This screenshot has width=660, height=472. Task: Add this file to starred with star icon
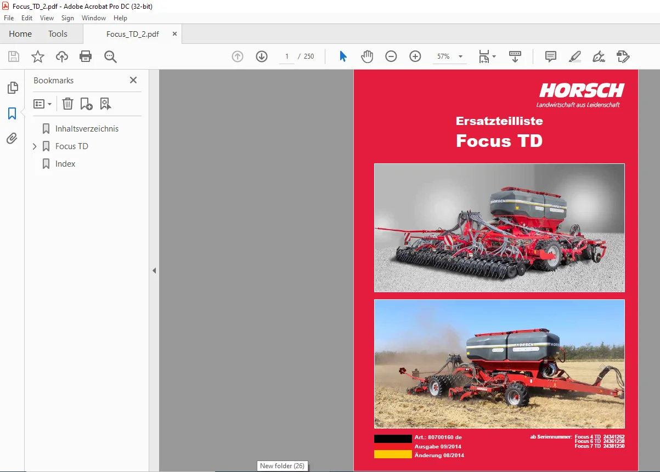click(x=37, y=56)
